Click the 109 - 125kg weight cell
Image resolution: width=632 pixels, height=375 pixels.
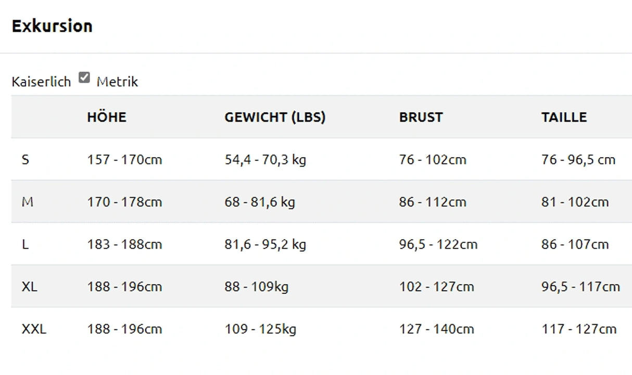[260, 329]
